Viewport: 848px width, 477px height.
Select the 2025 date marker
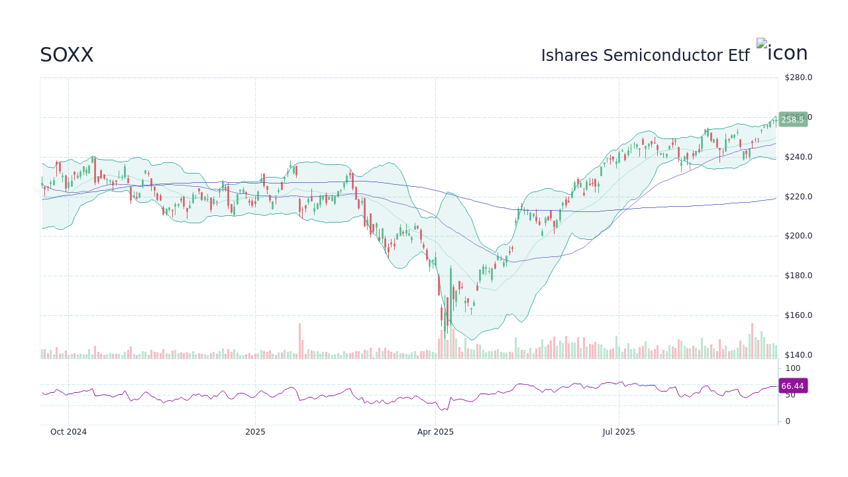point(255,432)
